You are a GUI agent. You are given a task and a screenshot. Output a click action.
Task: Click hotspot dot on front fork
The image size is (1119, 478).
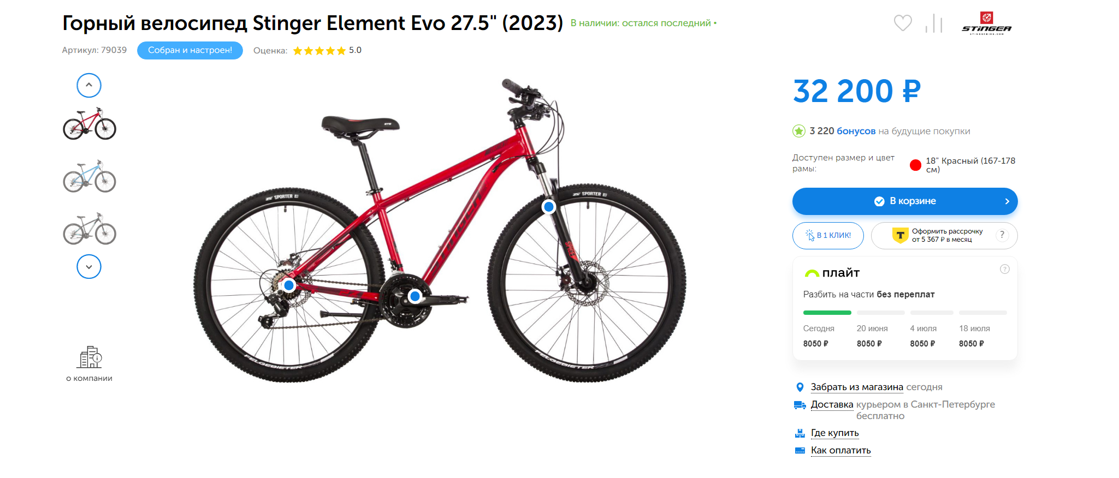point(549,207)
